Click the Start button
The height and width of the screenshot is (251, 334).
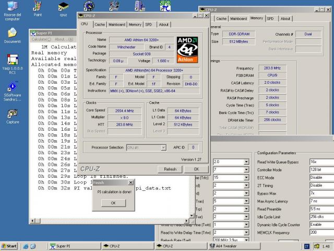click(x=9, y=246)
